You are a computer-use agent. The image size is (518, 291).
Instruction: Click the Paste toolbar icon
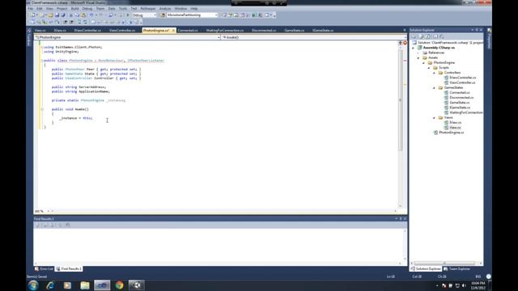pos(83,15)
